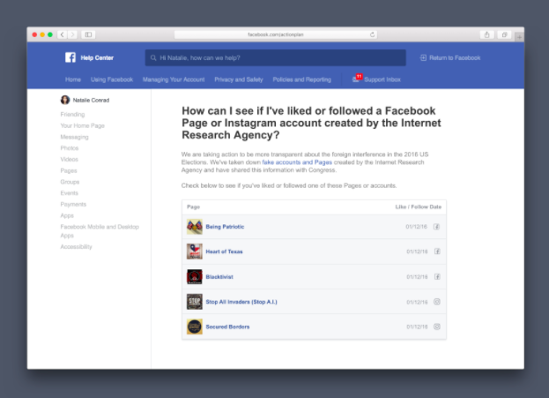Open Blacktivist page thumbnail
The image size is (549, 398).
[x=195, y=277]
